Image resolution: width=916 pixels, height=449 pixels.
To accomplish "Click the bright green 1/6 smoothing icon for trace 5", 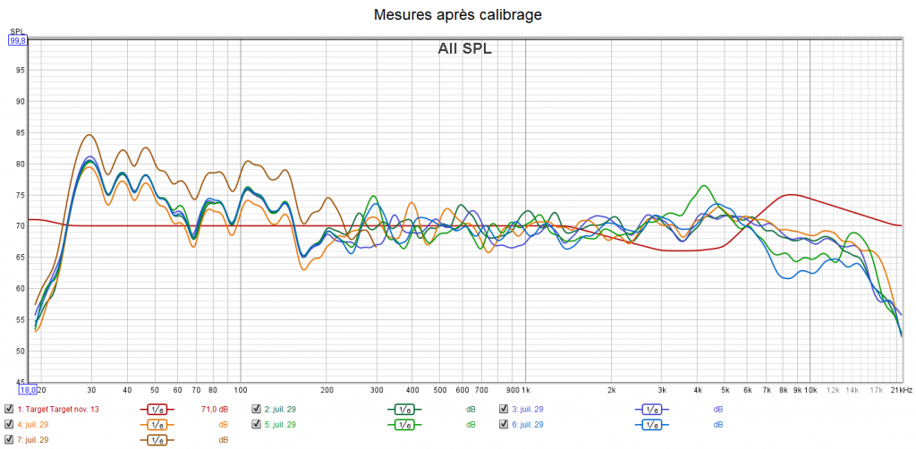I will point(404,424).
